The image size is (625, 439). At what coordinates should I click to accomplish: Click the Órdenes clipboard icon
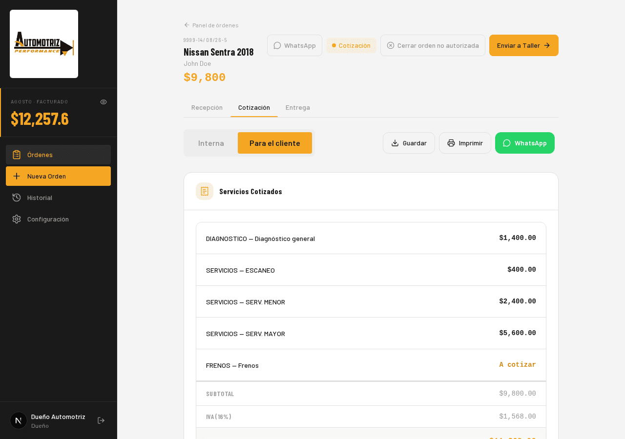pos(17,155)
